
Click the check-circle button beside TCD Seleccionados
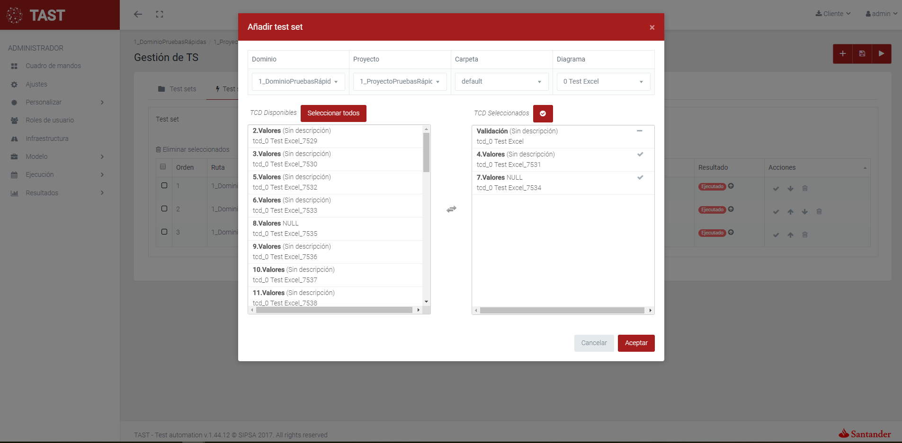point(543,113)
